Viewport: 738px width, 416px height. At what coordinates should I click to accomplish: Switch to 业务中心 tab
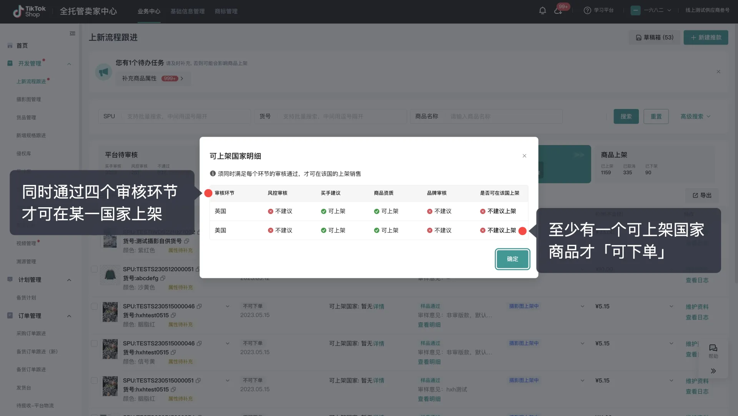149,11
